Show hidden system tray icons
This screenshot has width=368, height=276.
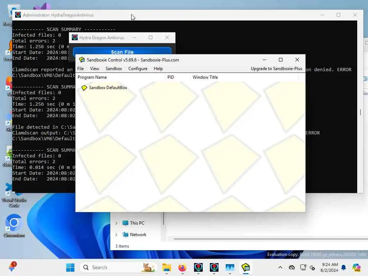tap(280, 267)
